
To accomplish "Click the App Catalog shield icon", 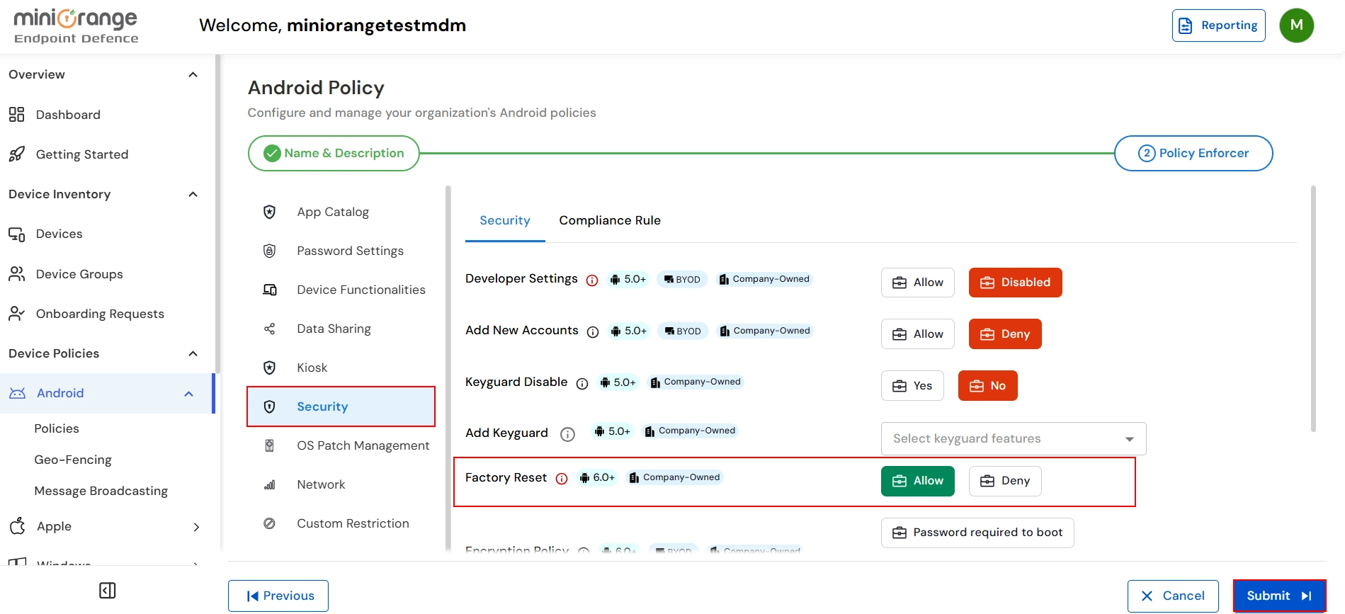I will (x=269, y=212).
